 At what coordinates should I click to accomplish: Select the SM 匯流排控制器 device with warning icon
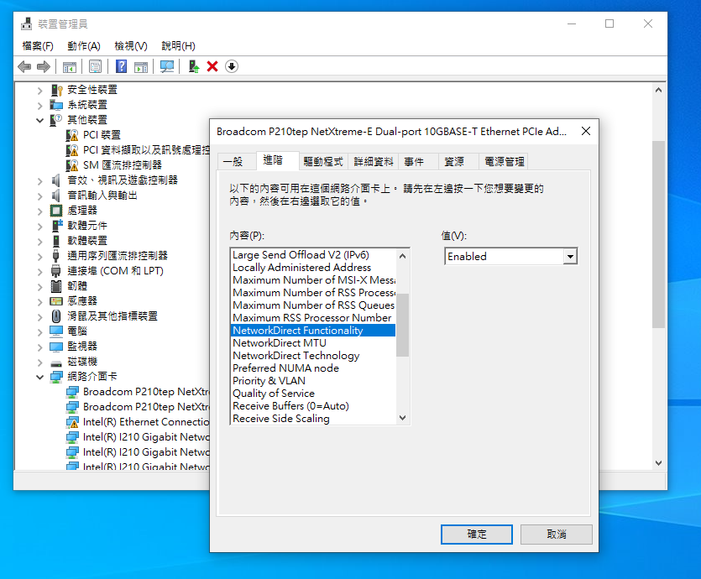click(122, 164)
